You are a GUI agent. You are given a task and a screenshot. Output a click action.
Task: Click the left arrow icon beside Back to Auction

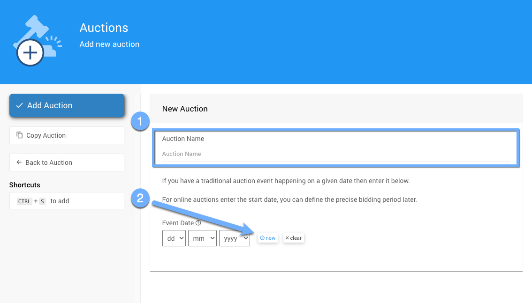[x=19, y=163]
